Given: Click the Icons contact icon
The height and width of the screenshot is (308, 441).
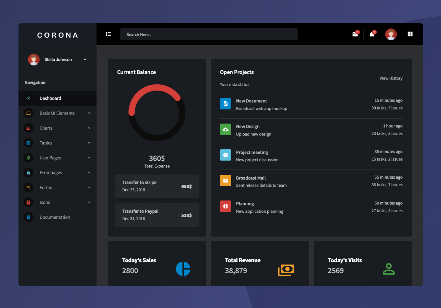Looking at the screenshot, I should click(28, 202).
